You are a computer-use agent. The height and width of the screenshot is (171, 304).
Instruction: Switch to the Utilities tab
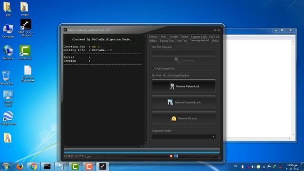click(153, 41)
